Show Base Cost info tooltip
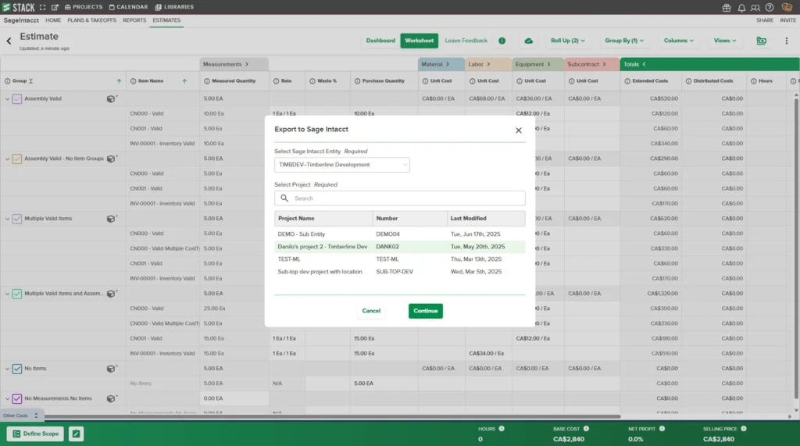The height and width of the screenshot is (446, 800). pos(586,429)
